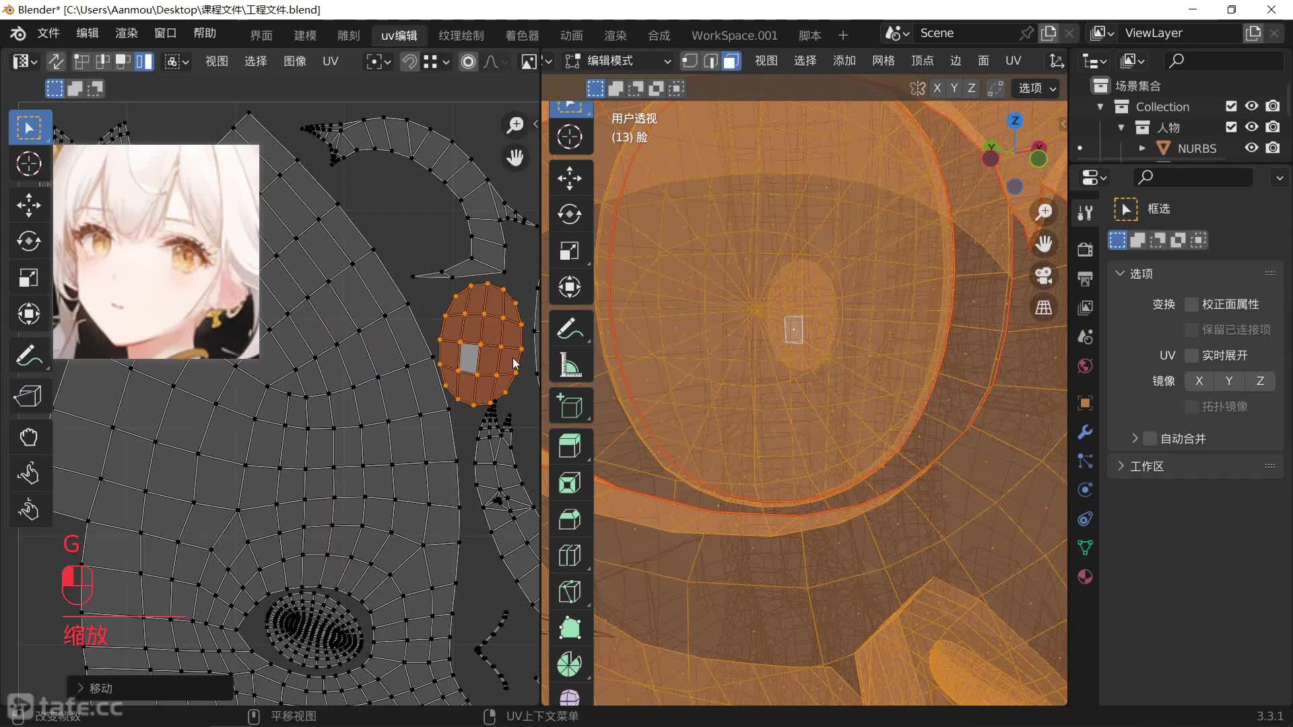Toggle Z mirror in 3D viewport header
Screen dimensions: 1293x727
point(971,88)
